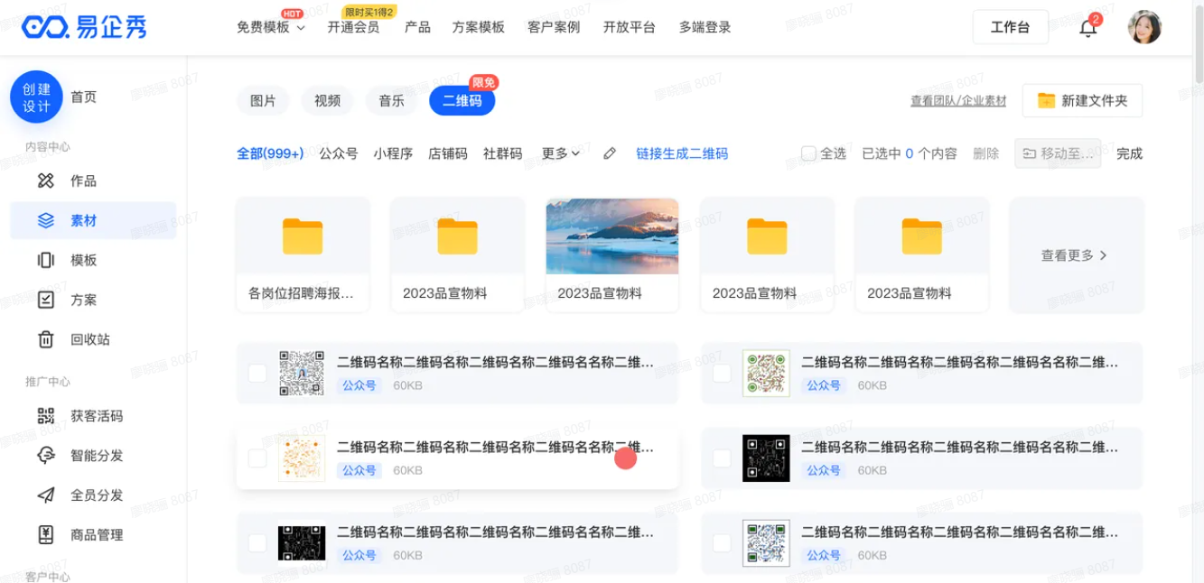Switch to the 音乐 tab

pos(392,100)
